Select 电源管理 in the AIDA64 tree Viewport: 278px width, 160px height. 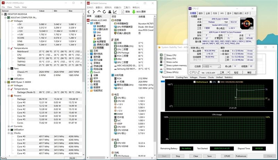click(101, 42)
